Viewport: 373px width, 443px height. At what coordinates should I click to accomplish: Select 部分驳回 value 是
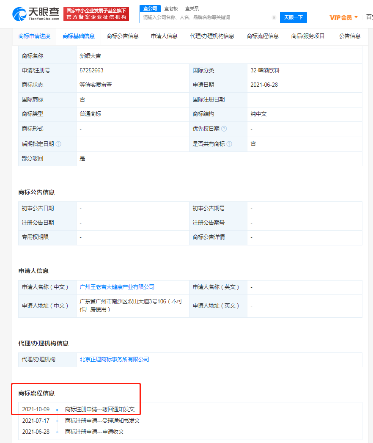(x=82, y=159)
